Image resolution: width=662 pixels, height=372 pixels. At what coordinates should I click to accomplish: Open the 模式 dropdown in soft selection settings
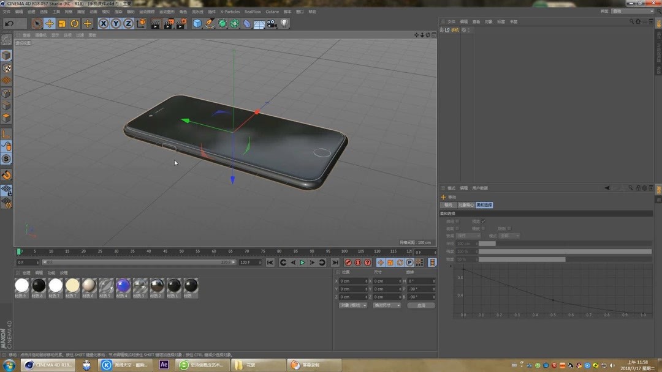tap(509, 236)
